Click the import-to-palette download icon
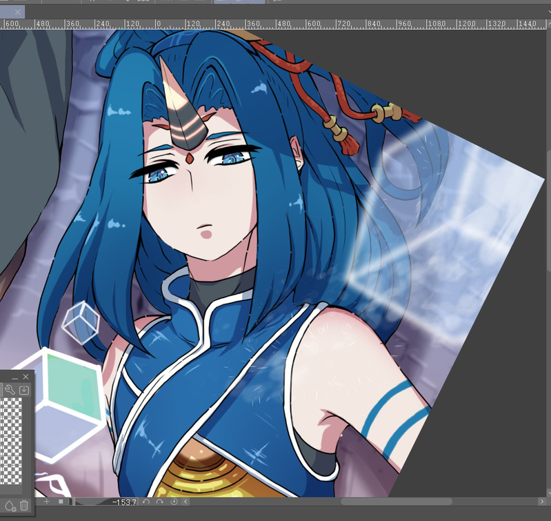This screenshot has width=551, height=521. coord(24,390)
